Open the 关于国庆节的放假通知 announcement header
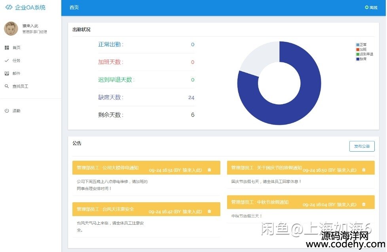Screen dimensions: 387x252 (301, 168)
